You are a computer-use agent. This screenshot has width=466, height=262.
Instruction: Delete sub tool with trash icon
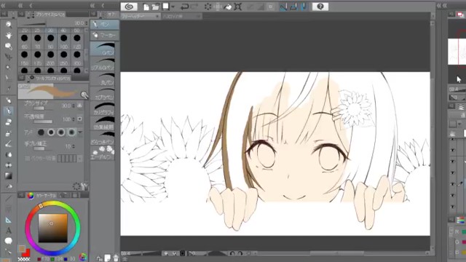[116, 258]
